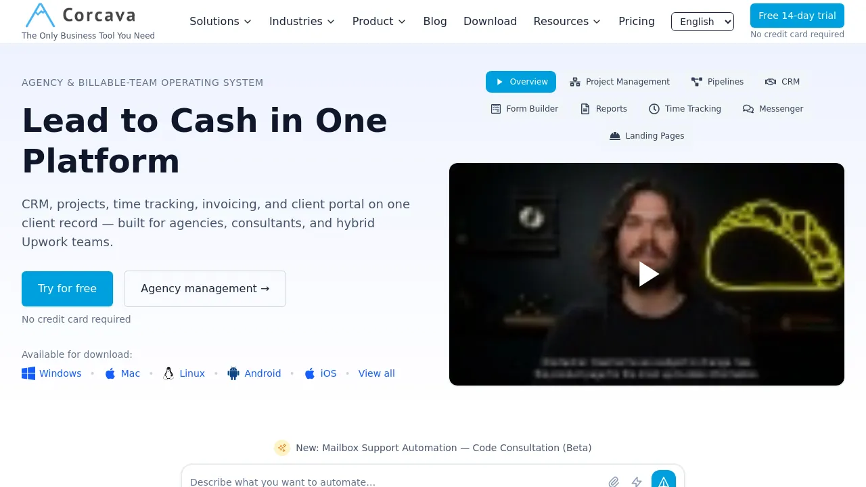Open the Pipelines flow icon

pyautogui.click(x=697, y=82)
